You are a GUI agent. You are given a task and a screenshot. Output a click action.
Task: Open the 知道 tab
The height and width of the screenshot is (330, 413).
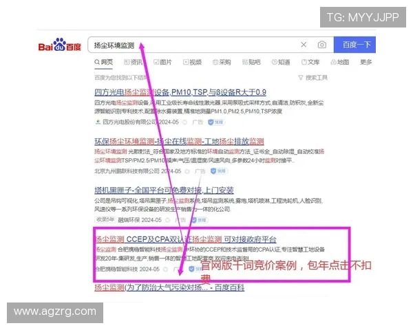pos(281,62)
